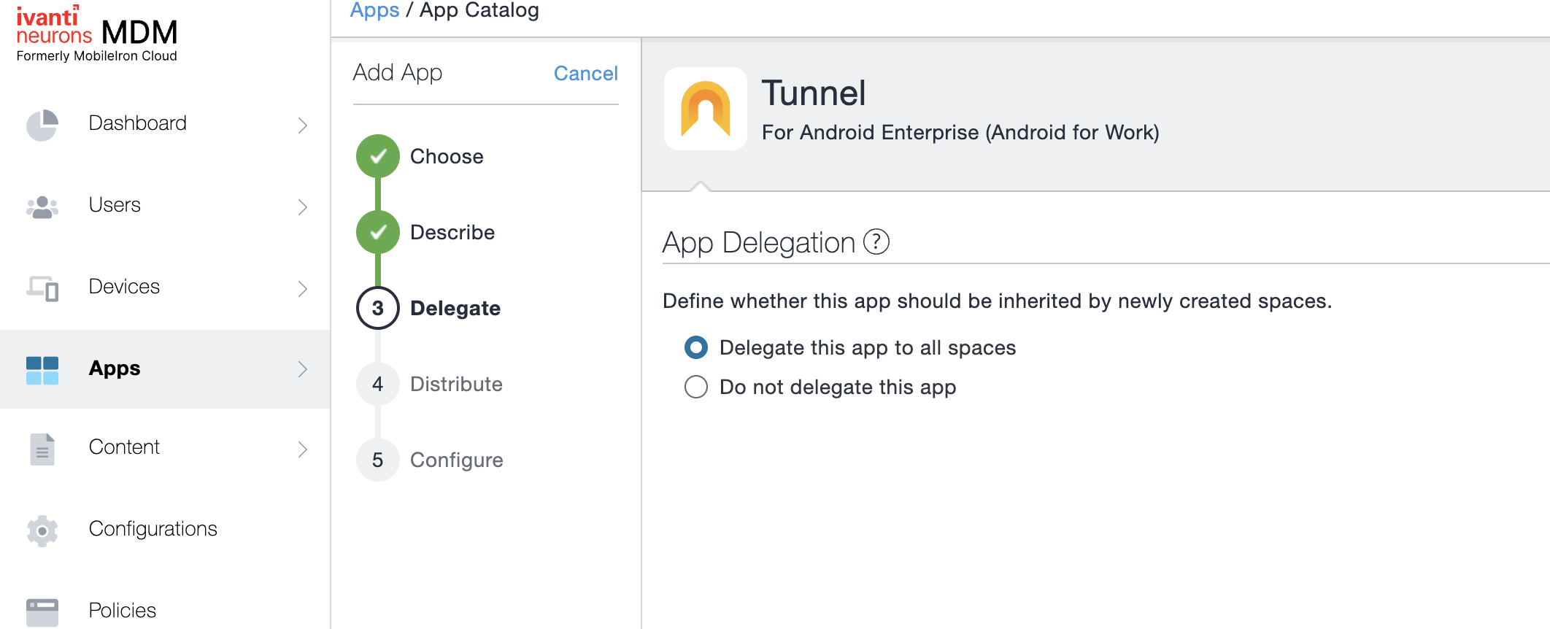Open App Delegation help question mark
This screenshot has height=629, width=1550.
tap(876, 242)
